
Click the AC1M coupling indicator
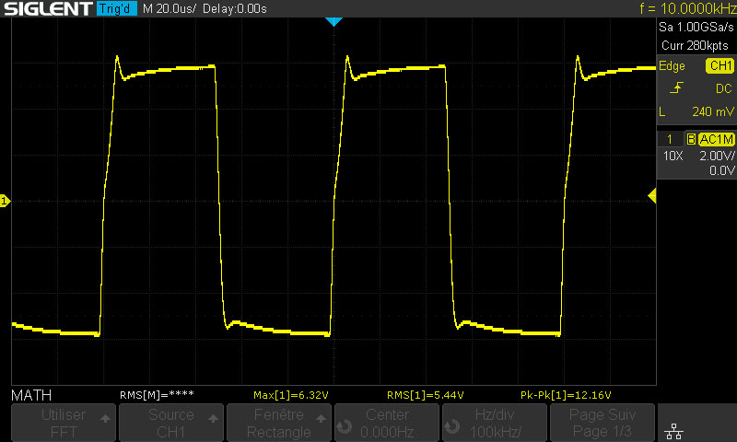[717, 139]
